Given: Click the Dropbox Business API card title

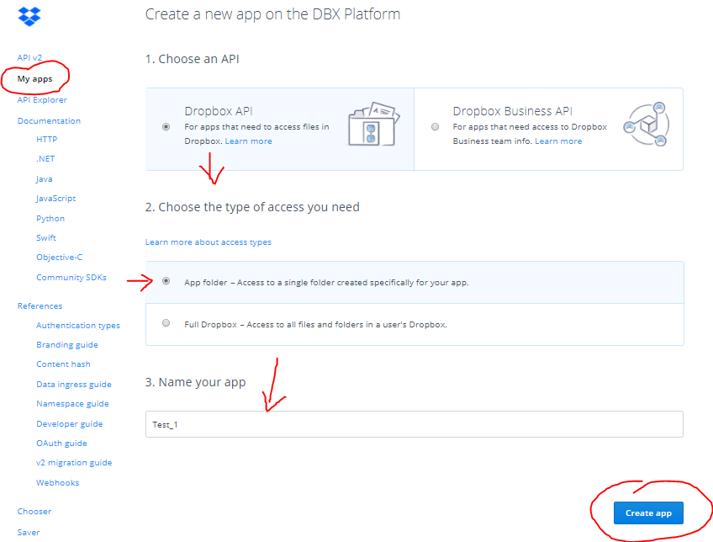Looking at the screenshot, I should (x=513, y=111).
